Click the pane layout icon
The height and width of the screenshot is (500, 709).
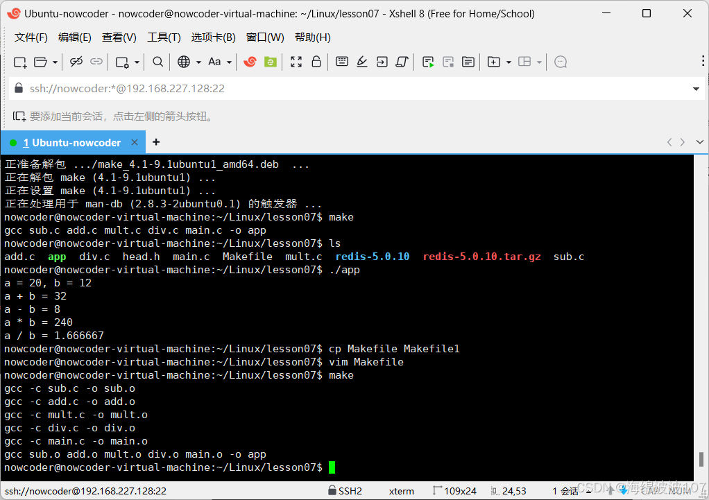(x=524, y=62)
